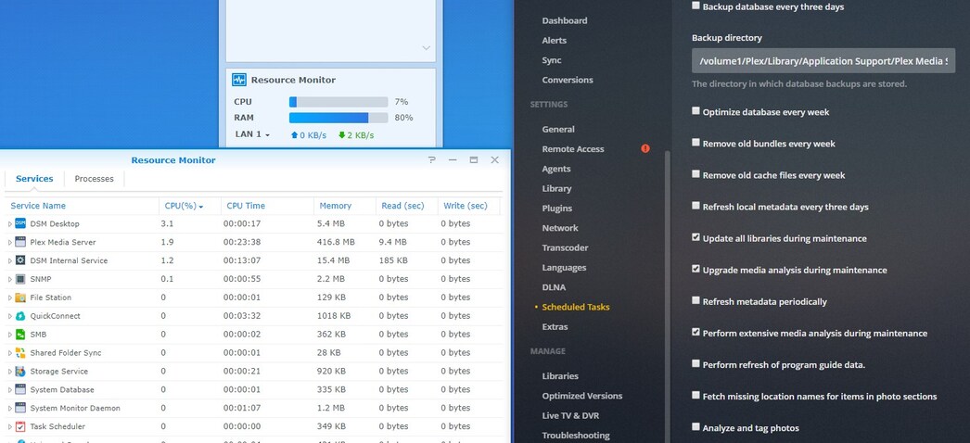Image resolution: width=970 pixels, height=443 pixels.
Task: Click the Remote Access red warning icon
Action: pyautogui.click(x=645, y=148)
